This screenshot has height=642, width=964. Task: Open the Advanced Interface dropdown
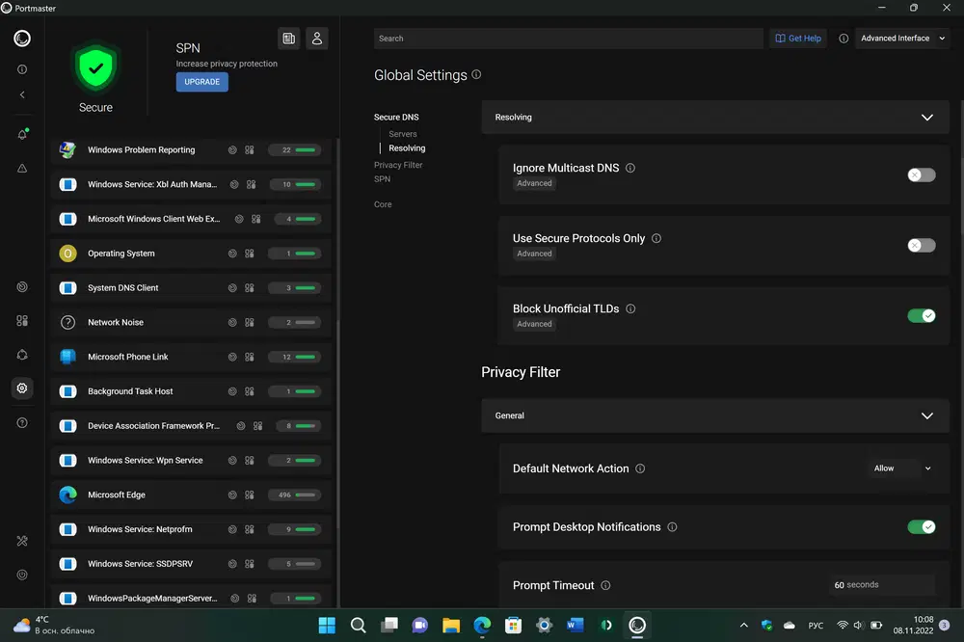pyautogui.click(x=901, y=39)
